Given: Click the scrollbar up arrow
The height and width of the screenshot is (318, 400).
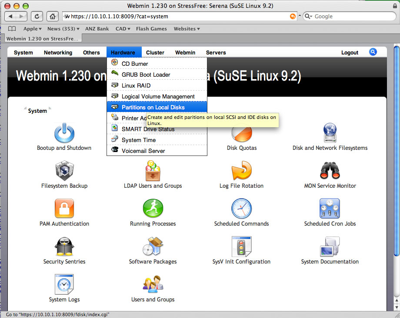Looking at the screenshot, I should coord(397,301).
